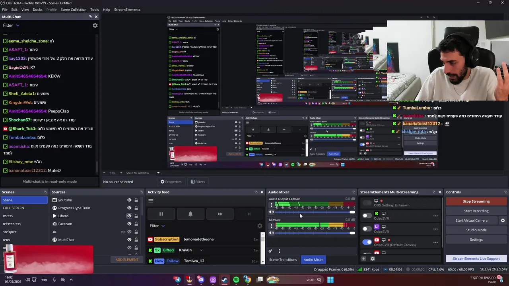Select the FULL SCREEN scene
This screenshot has height=286, width=509.
pyautogui.click(x=24, y=208)
